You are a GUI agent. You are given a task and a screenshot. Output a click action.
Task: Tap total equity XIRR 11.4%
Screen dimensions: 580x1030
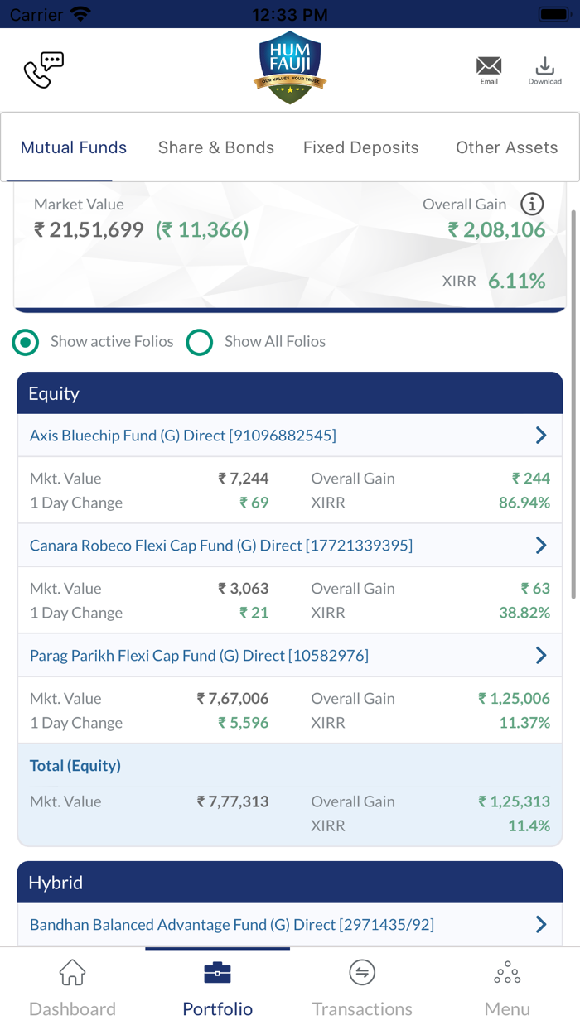click(529, 825)
